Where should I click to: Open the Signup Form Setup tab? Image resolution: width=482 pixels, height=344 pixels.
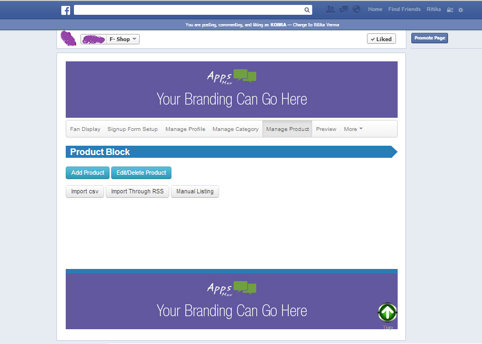[x=133, y=129]
